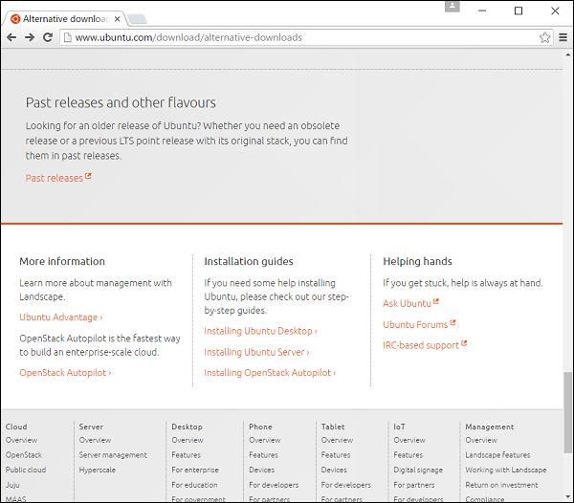The height and width of the screenshot is (503, 574).
Task: Open Installing Ubuntu Desktop guide
Action: (260, 331)
